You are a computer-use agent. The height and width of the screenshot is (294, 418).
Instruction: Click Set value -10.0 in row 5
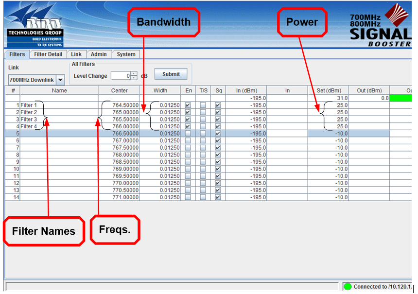(x=341, y=133)
